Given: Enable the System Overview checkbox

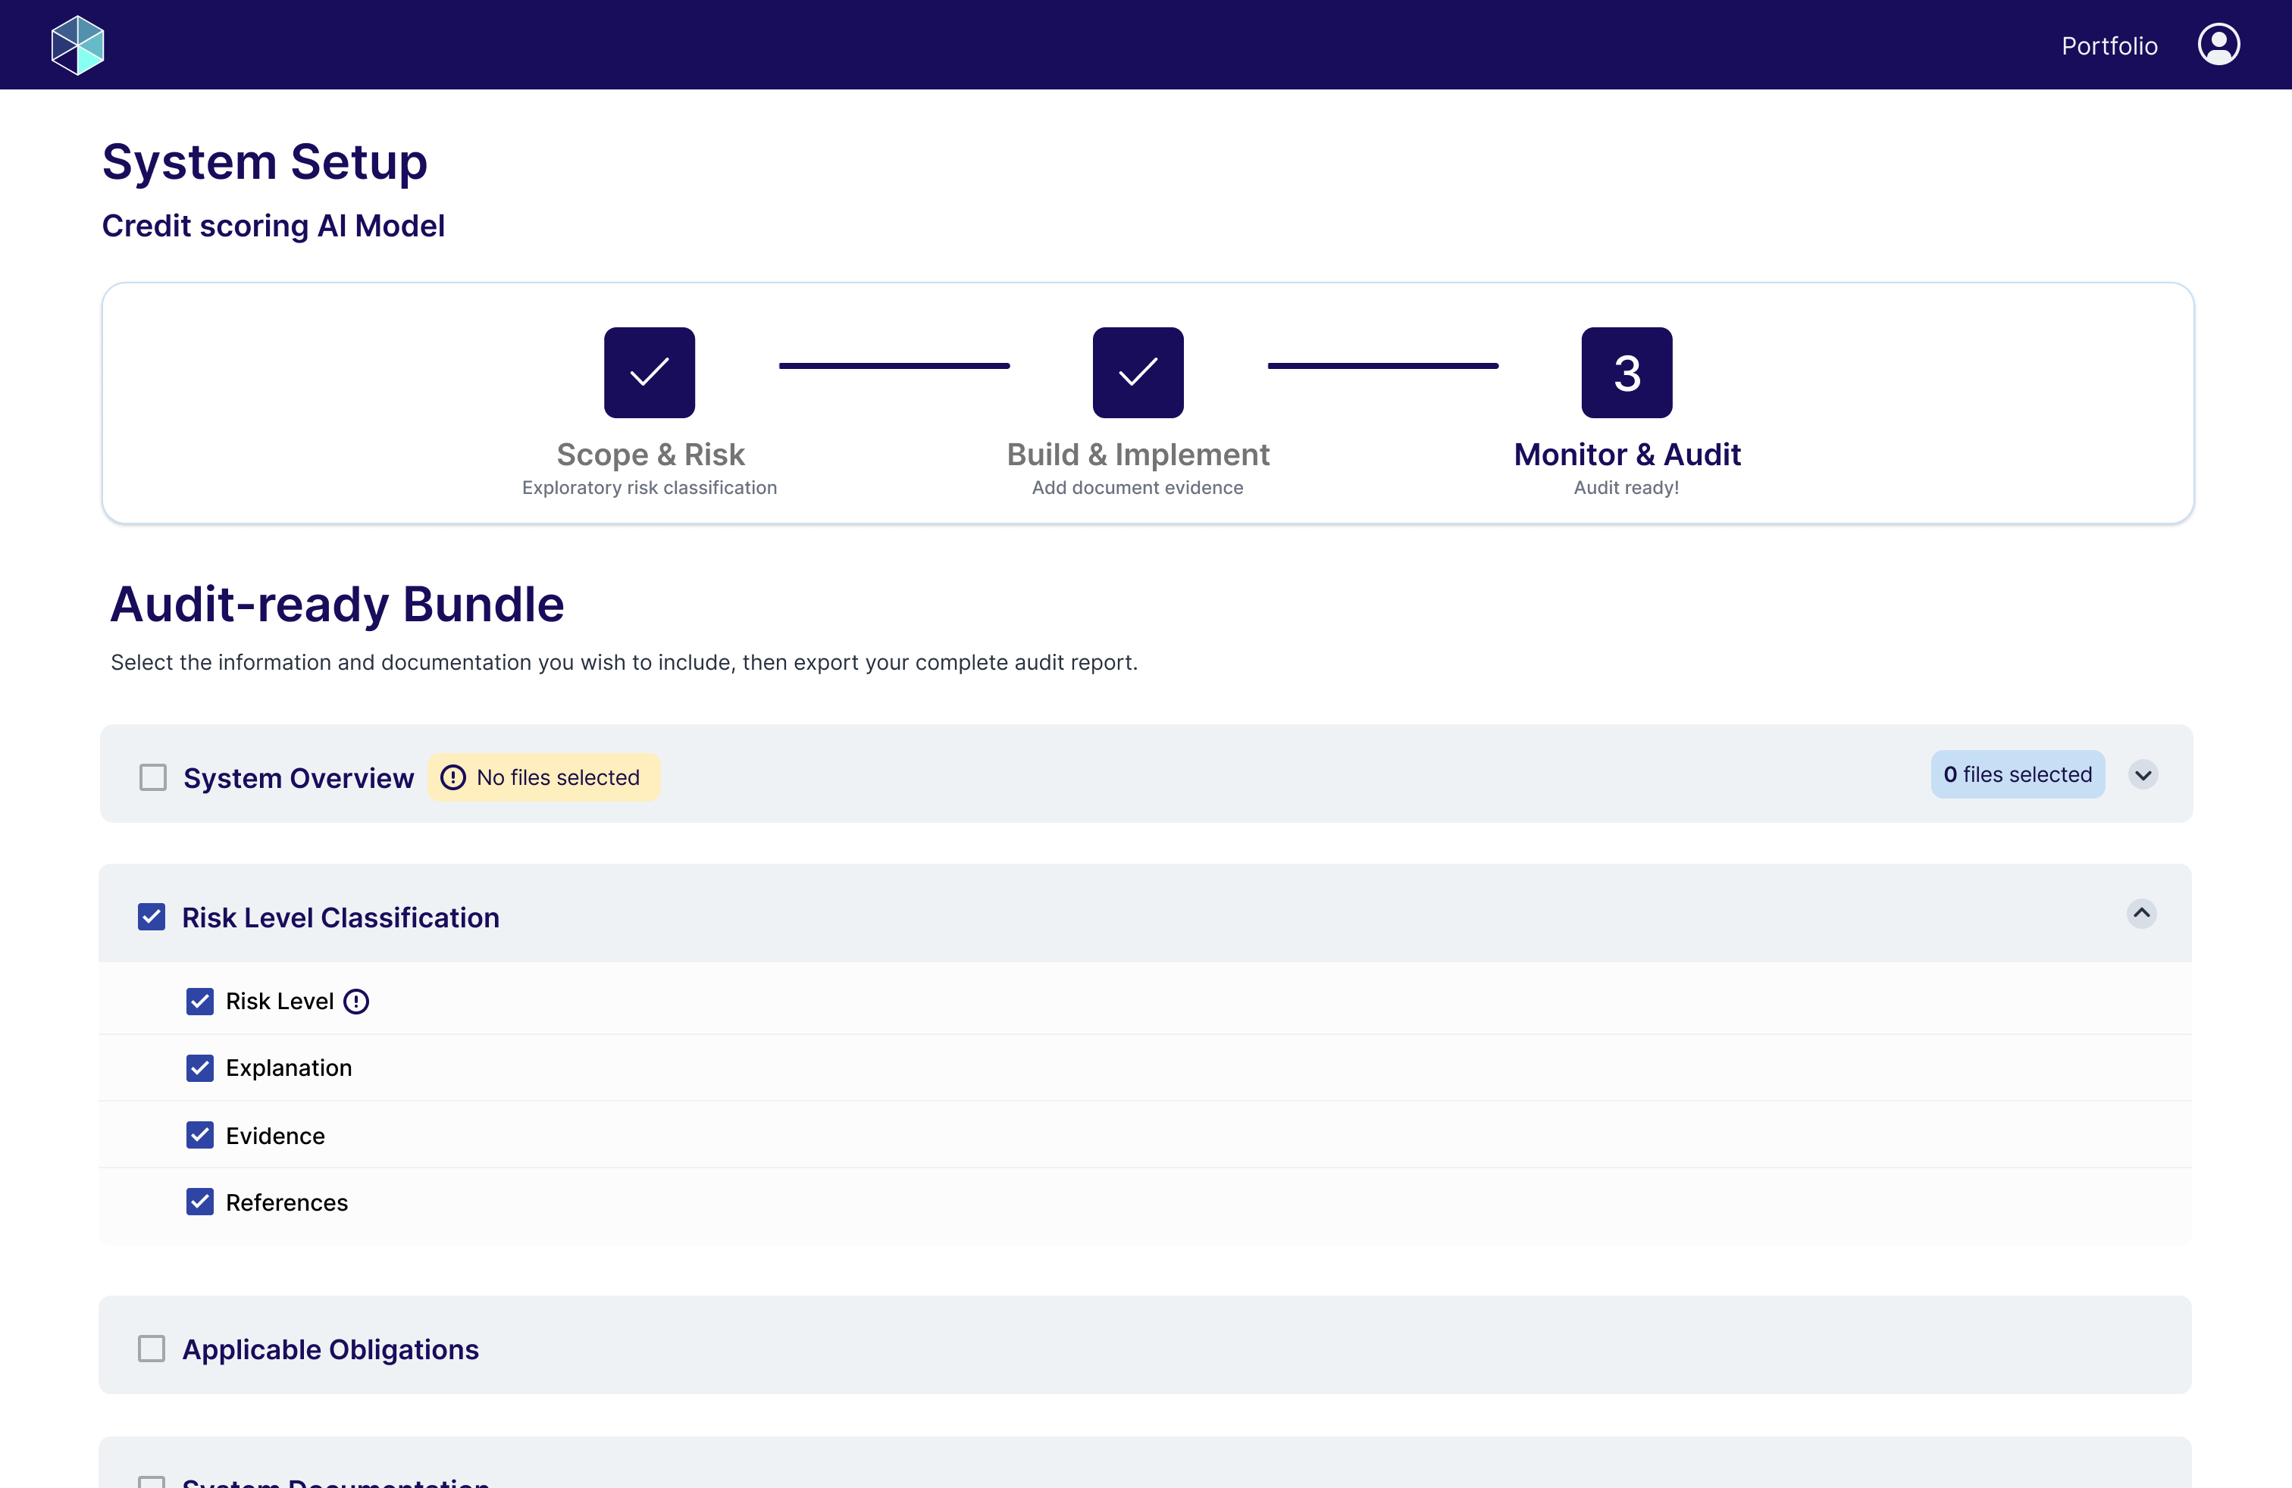Looking at the screenshot, I should pyautogui.click(x=152, y=777).
